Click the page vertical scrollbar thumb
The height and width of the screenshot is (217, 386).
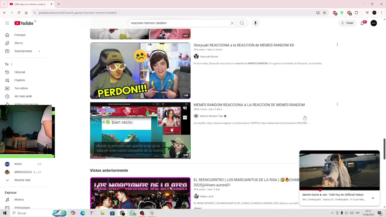(384, 149)
